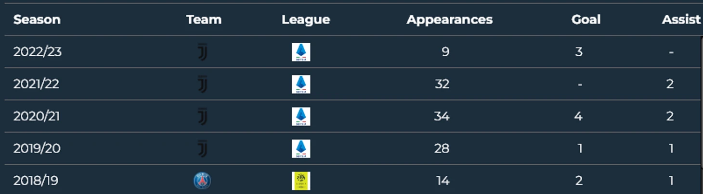703x194 pixels.
Task: Select the 2018/19 season text
Action: (36, 181)
